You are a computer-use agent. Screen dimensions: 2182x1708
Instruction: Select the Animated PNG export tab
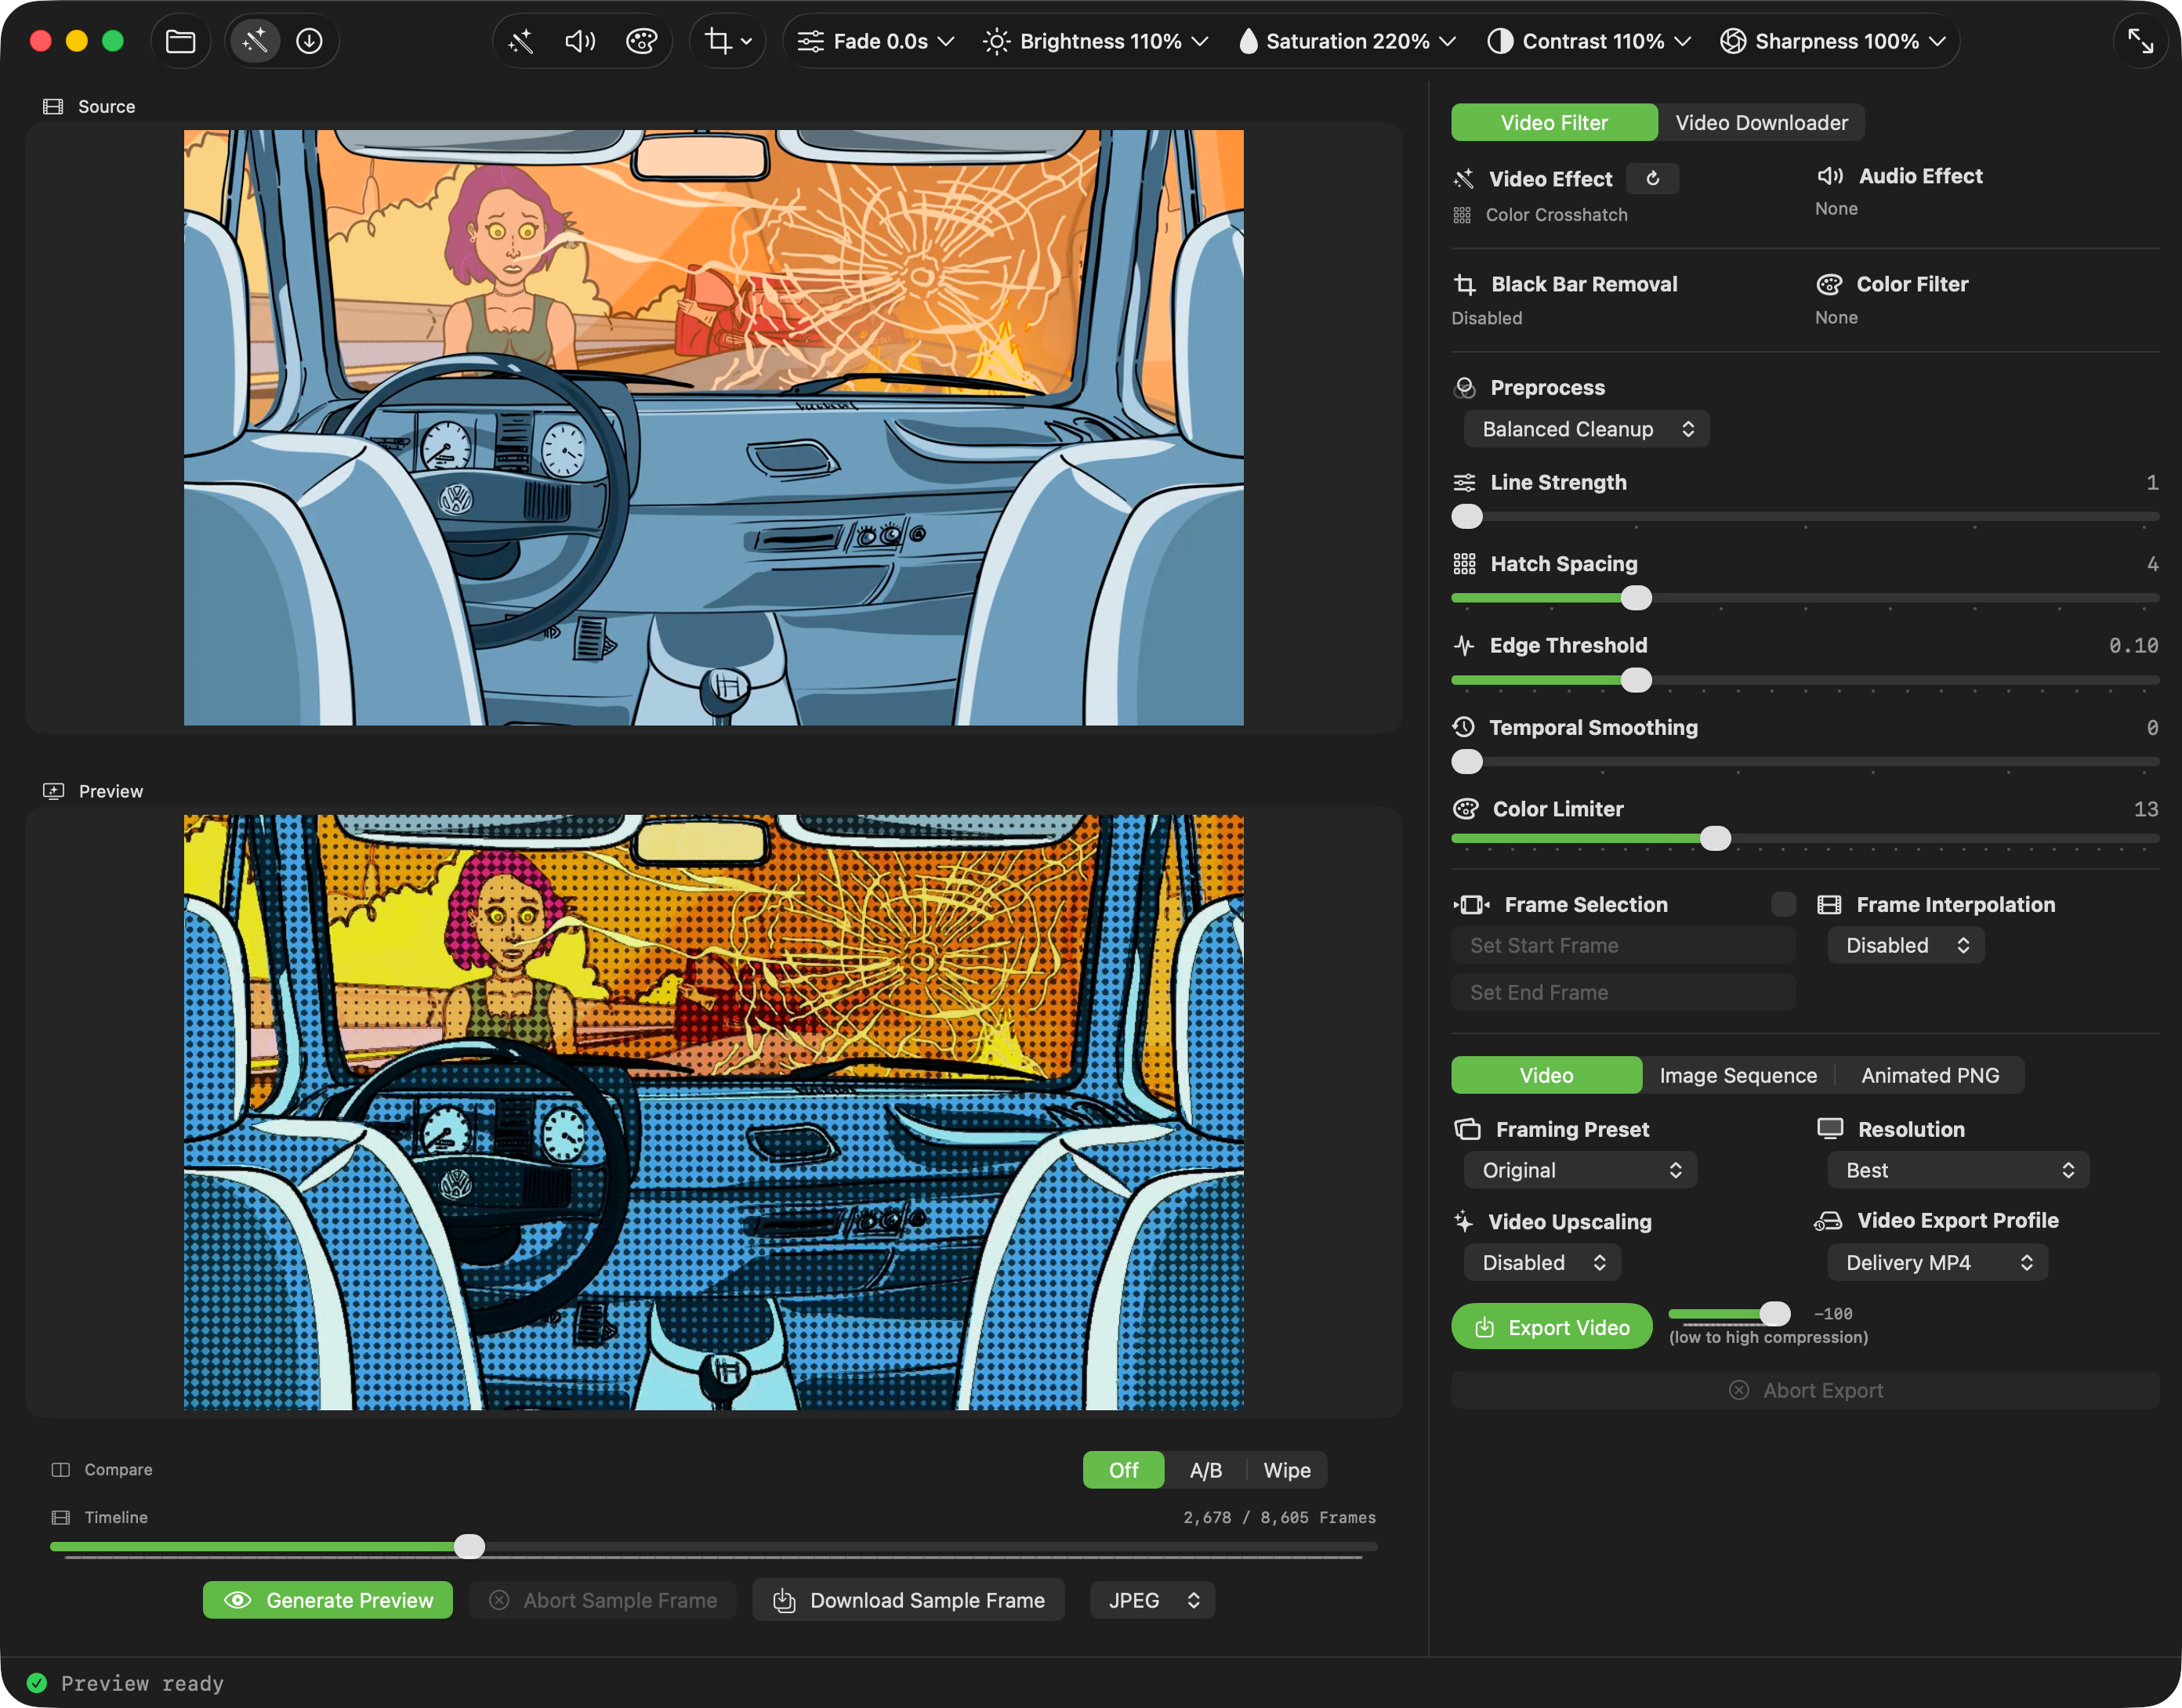coord(1931,1075)
